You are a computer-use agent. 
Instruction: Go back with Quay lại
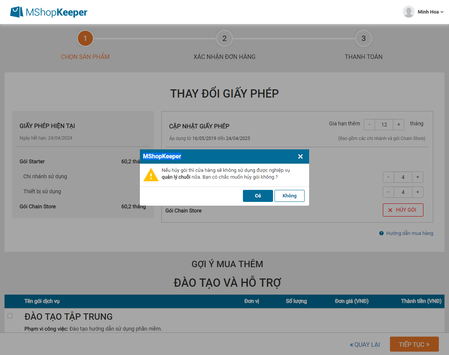coord(365,345)
